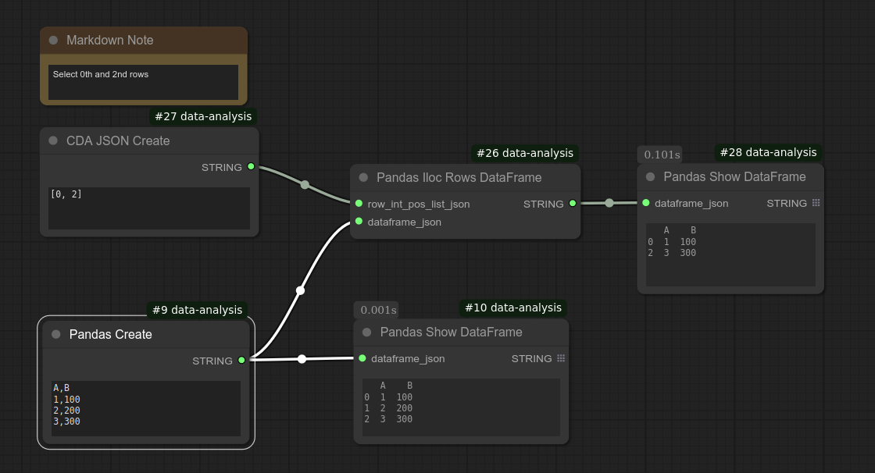Edit the CSV text field in Pandas Create
Viewport: 875px width, 473px height.
pyautogui.click(x=146, y=408)
